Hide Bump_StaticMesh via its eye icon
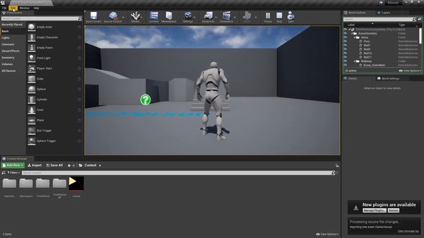 click(345, 65)
